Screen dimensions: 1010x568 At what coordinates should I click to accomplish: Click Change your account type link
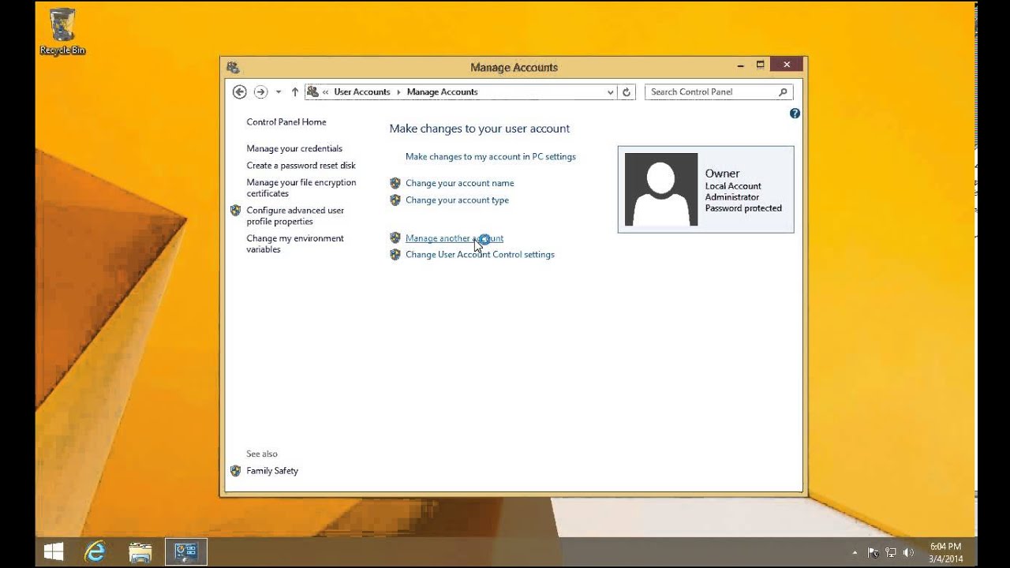pos(457,200)
